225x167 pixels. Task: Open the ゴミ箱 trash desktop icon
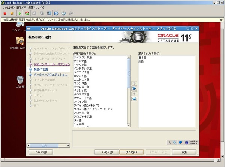(20, 82)
